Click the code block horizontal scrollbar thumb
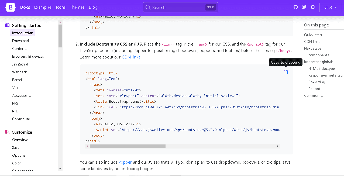This screenshot has height=176, width=344. coord(128,146)
